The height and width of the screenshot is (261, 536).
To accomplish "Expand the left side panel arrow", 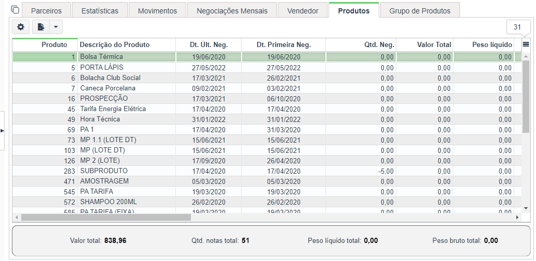I will pos(3,130).
